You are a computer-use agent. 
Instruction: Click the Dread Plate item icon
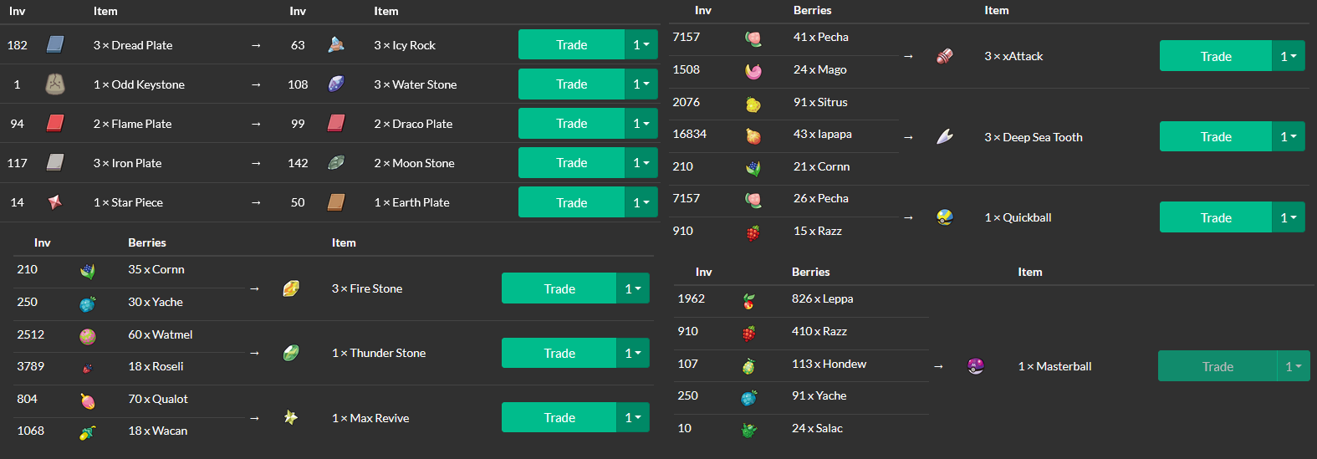point(55,44)
